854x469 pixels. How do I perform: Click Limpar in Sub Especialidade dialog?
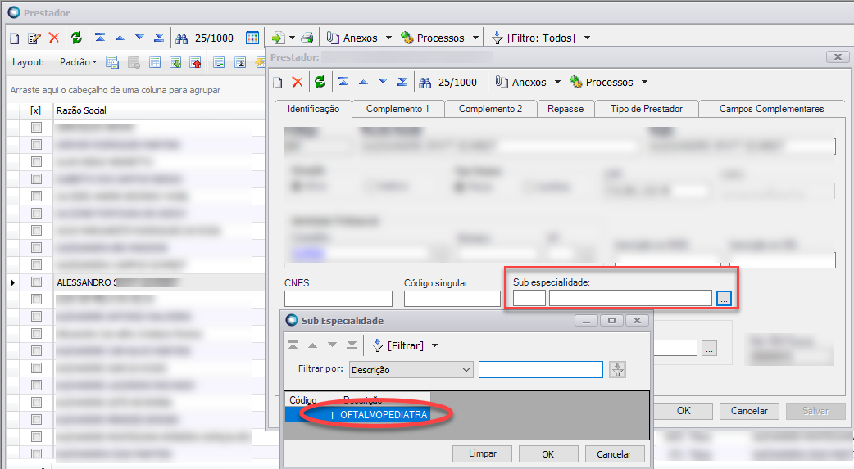point(483,453)
